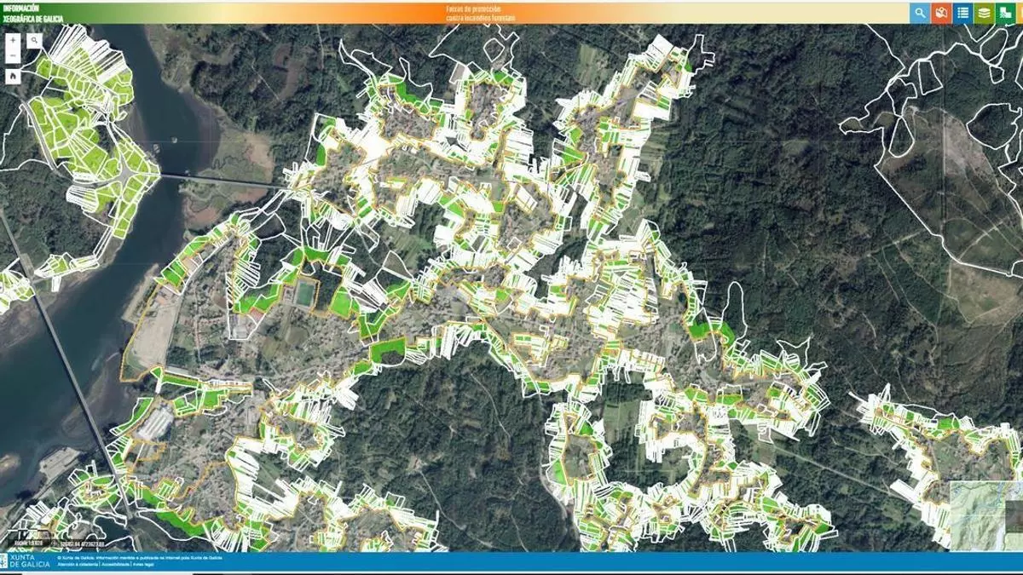Open the olive layers stack icon
Viewport: 1023px width, 575px height.
[x=984, y=13]
